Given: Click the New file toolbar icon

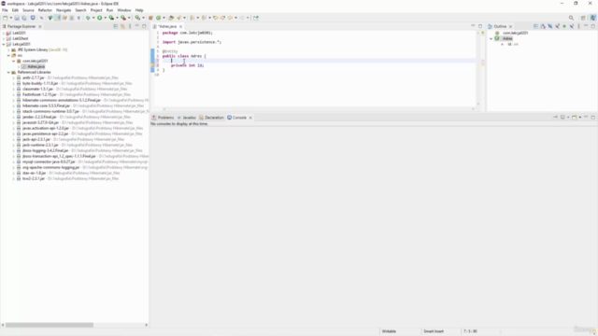Looking at the screenshot, I should [6, 18].
